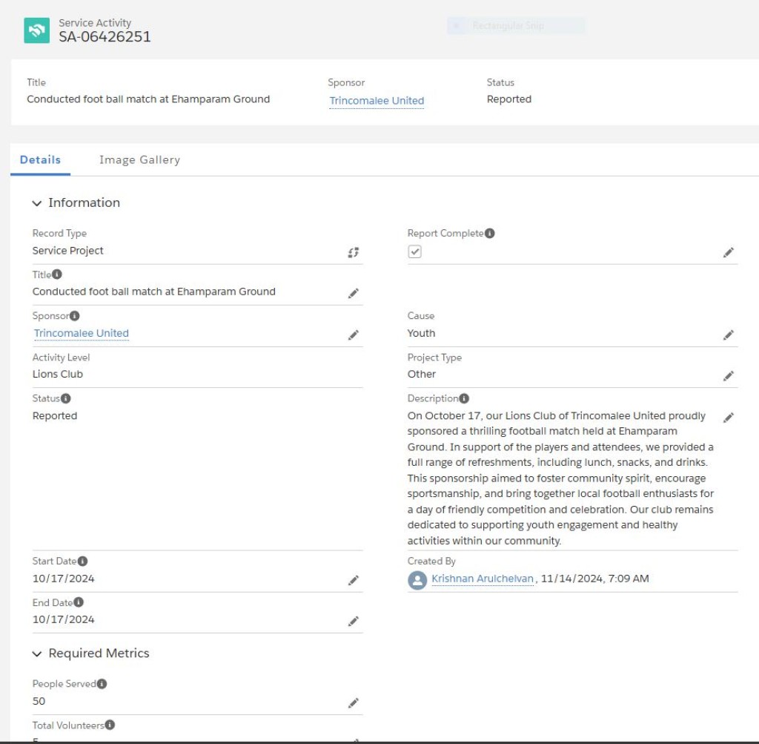Edit the Description pencil icon
This screenshot has height=744, width=759.
[x=729, y=418]
